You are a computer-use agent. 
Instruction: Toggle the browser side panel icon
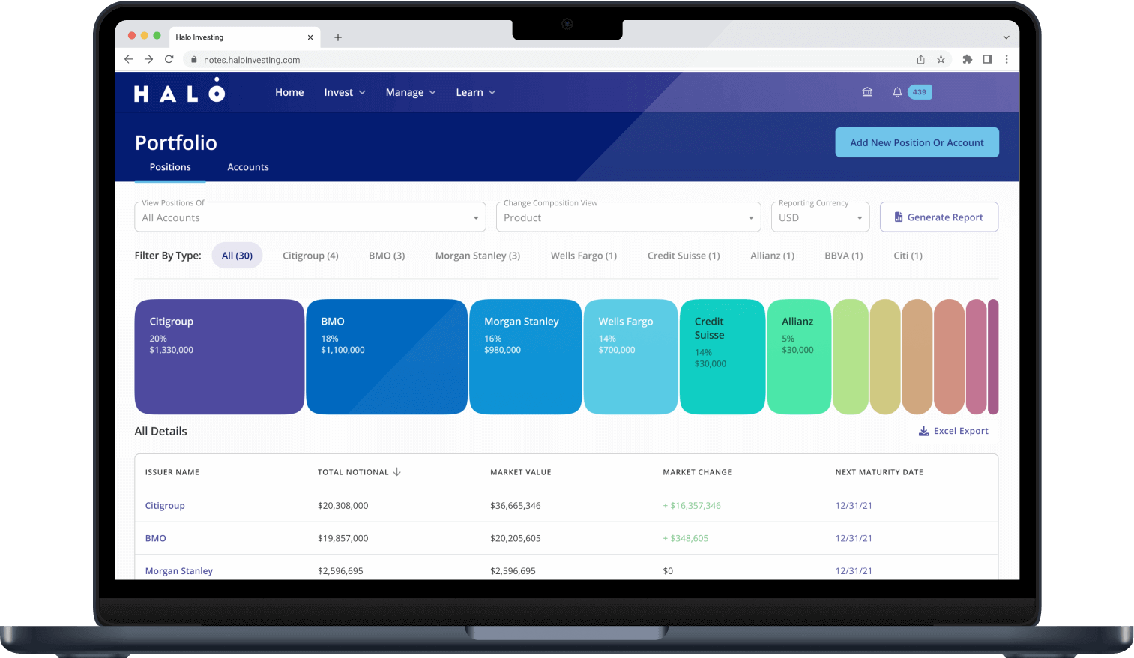click(987, 59)
